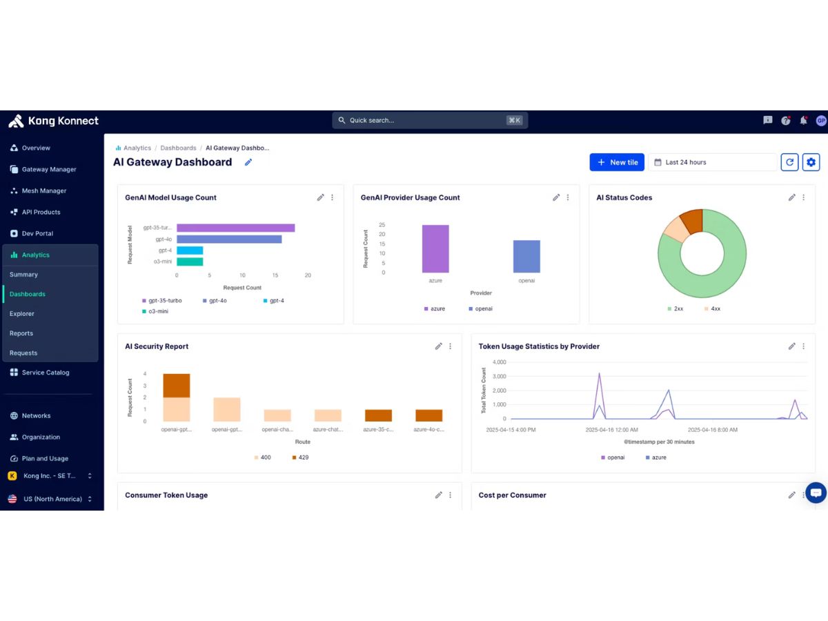This screenshot has width=828, height=621.
Task: Open the help question mark icon
Action: pos(786,120)
